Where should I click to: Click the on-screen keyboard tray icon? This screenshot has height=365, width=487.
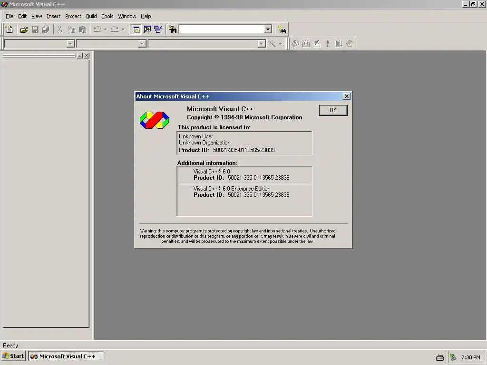click(x=440, y=357)
